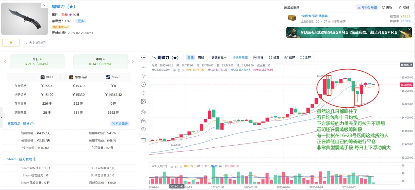This screenshot has width=415, height=190.
Task: Go to previous stats with left arrow
Action: [5, 61]
